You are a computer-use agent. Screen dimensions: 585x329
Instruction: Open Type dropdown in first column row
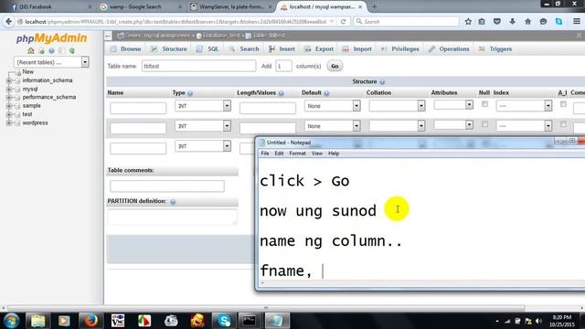(x=203, y=106)
